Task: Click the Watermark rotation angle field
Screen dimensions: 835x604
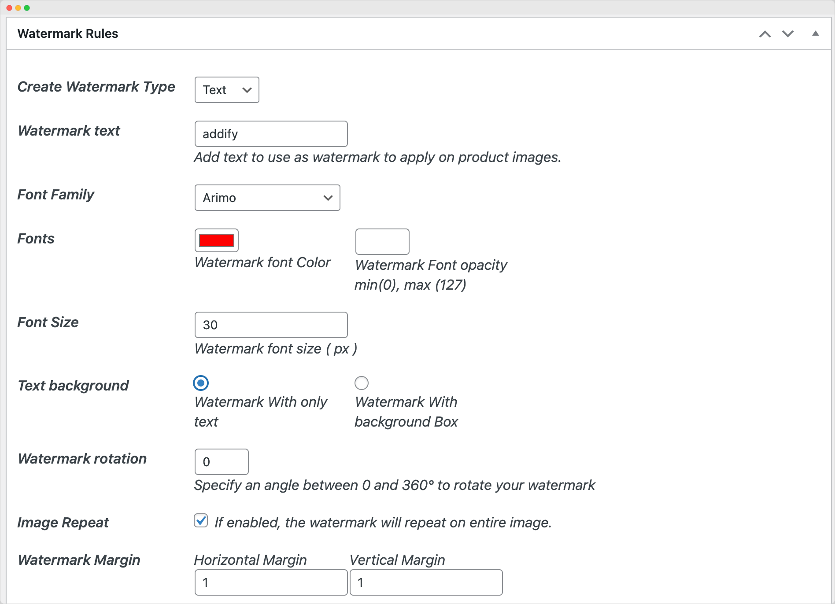Action: 222,462
